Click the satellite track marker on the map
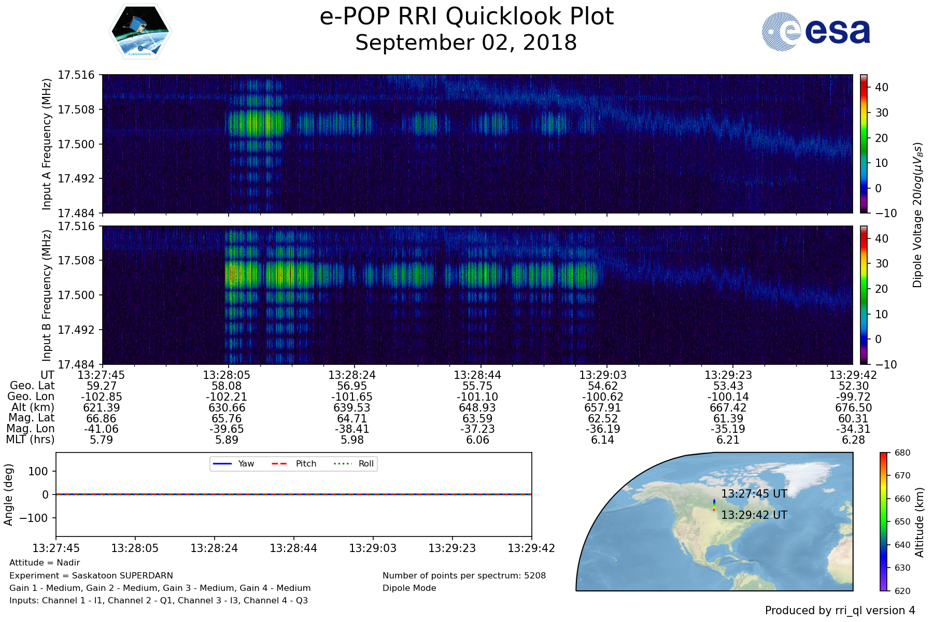This screenshot has height=622, width=933. pos(714,505)
